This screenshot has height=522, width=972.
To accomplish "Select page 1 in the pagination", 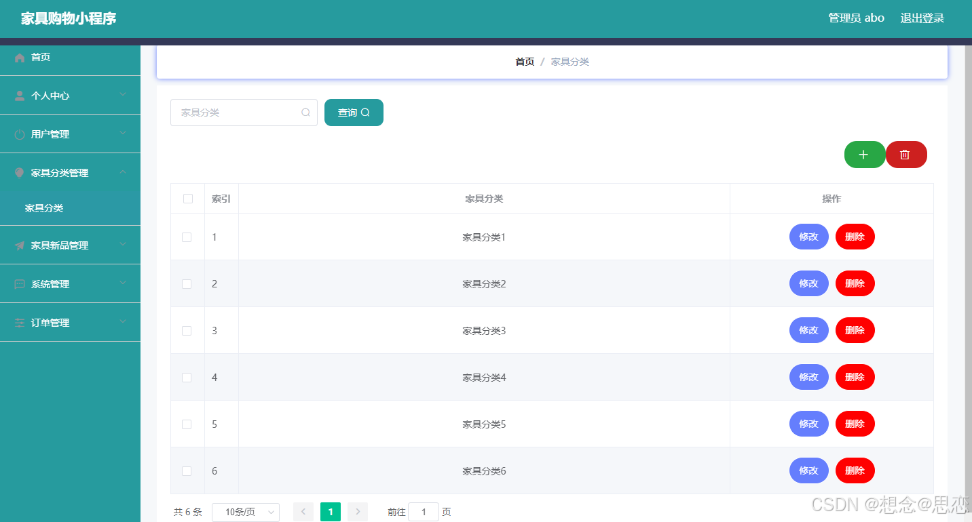I will tap(331, 512).
